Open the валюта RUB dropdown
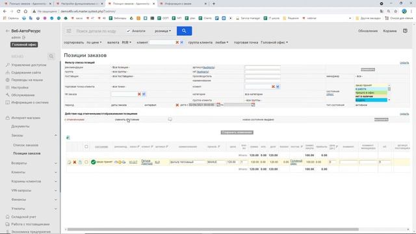The image size is (416, 234). point(127,42)
